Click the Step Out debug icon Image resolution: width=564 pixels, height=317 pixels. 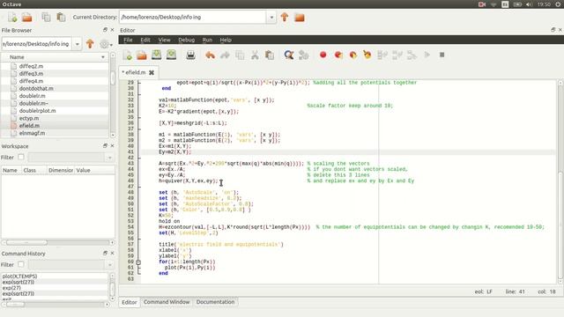[412, 55]
